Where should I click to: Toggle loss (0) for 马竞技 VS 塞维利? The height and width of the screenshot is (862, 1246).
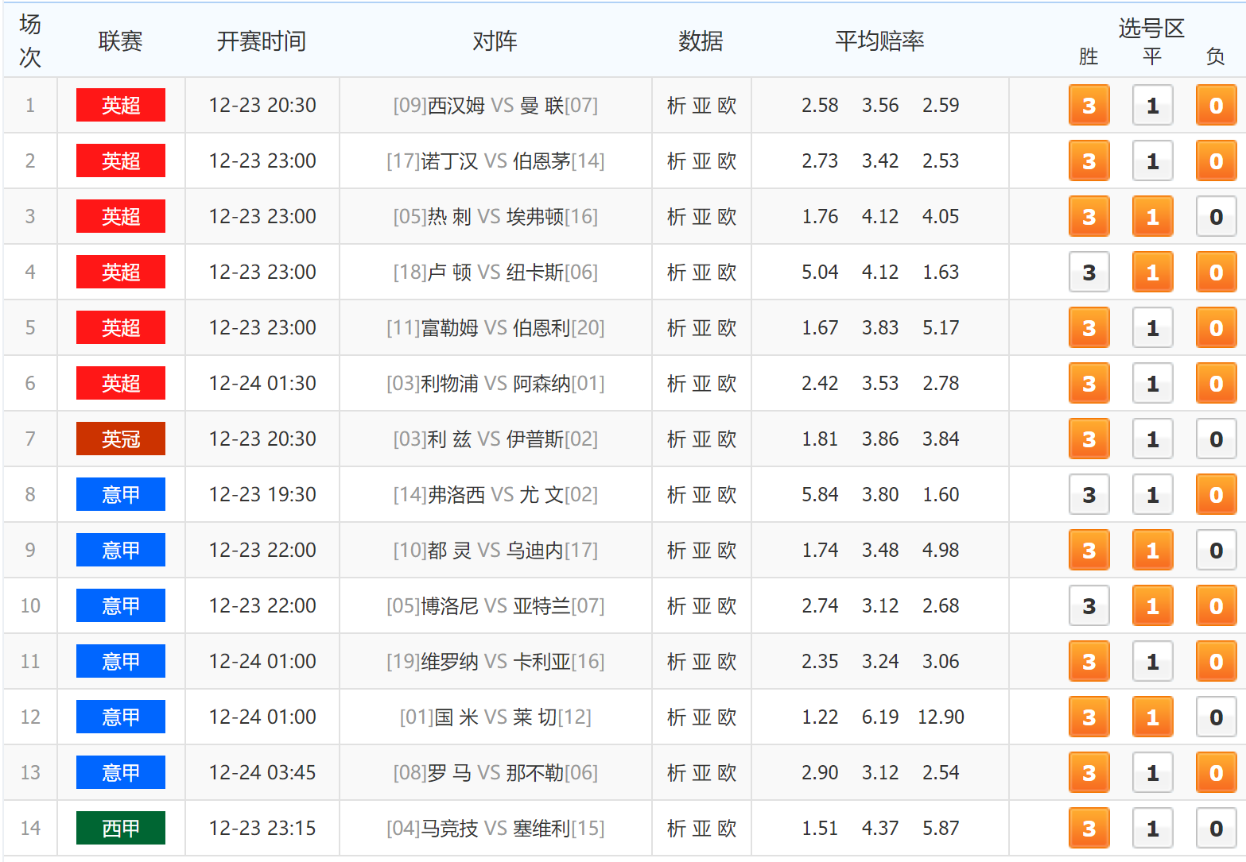[1216, 828]
